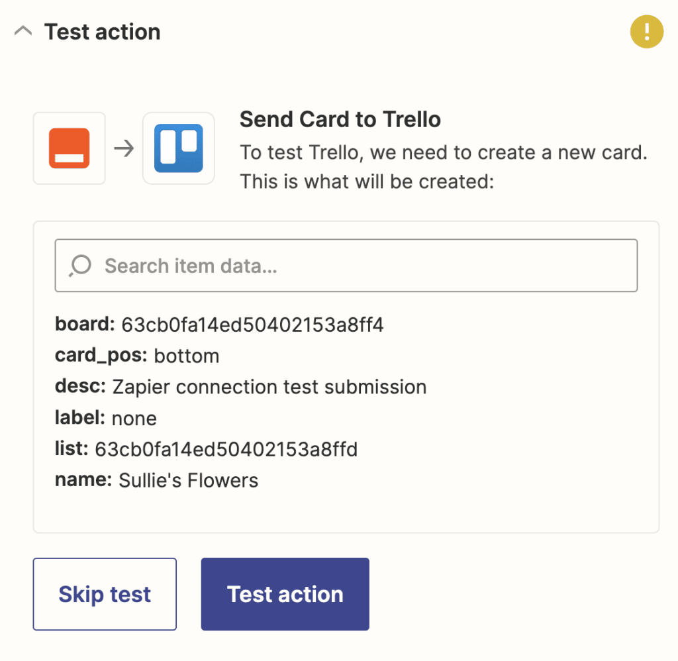Click the card_pos bottom value

pos(186,356)
